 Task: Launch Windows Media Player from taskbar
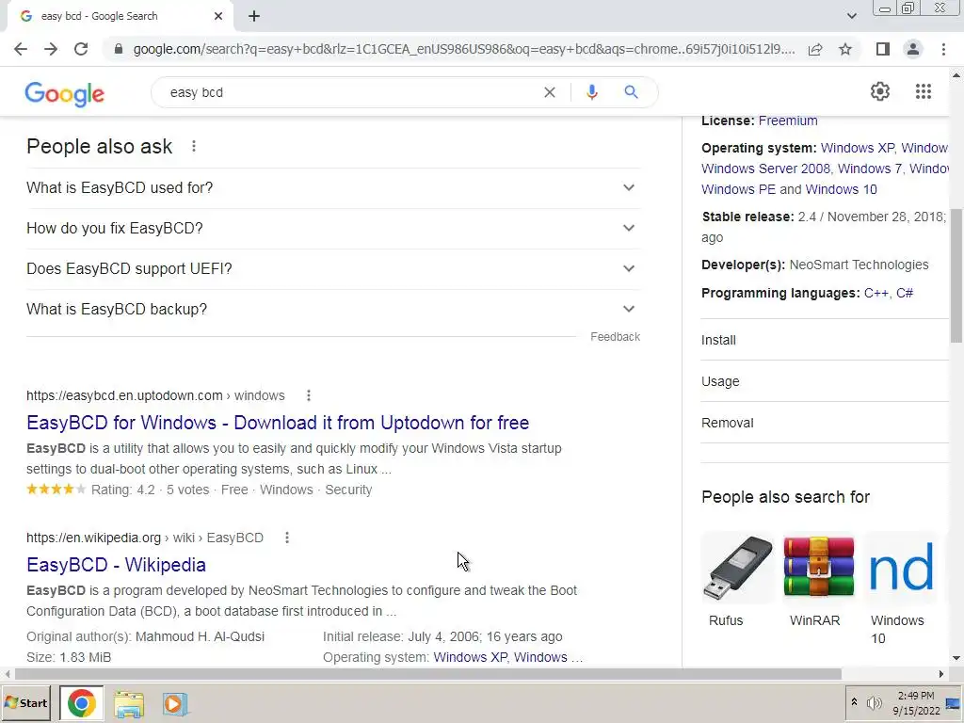[174, 704]
